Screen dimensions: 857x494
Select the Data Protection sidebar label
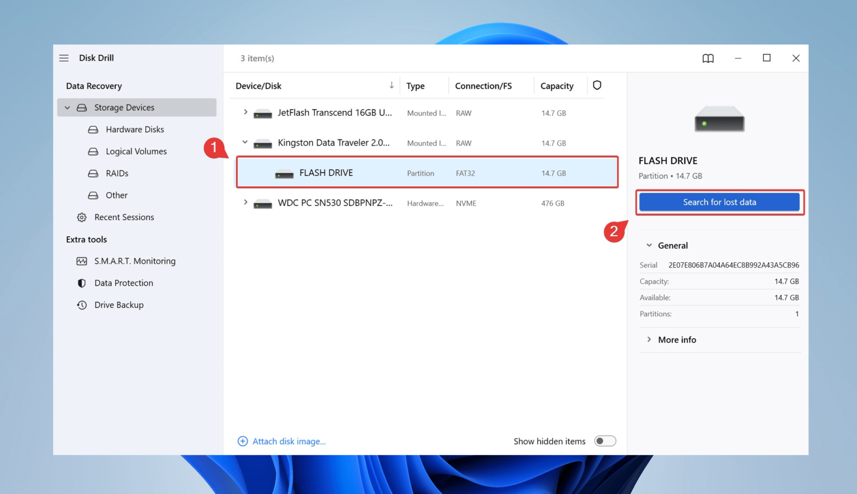[x=124, y=283]
